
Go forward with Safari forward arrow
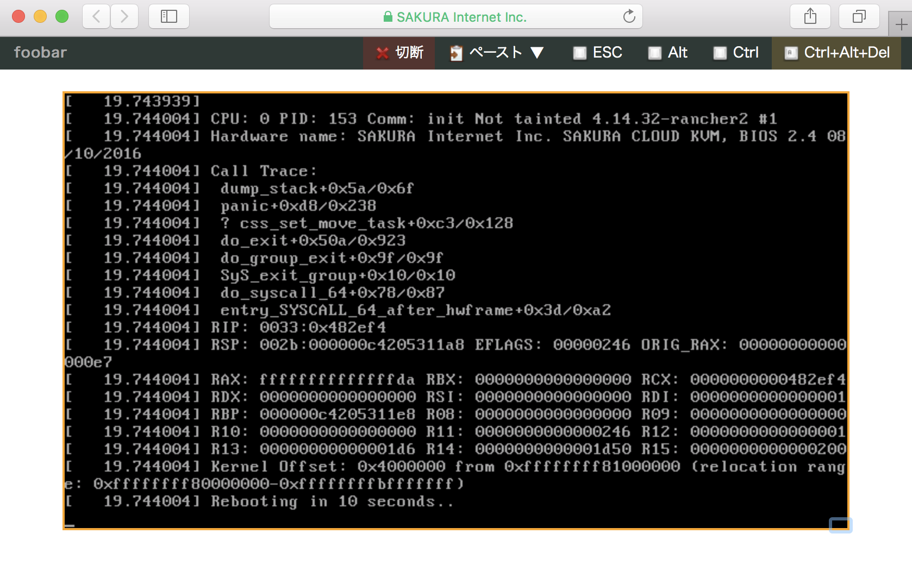[124, 16]
